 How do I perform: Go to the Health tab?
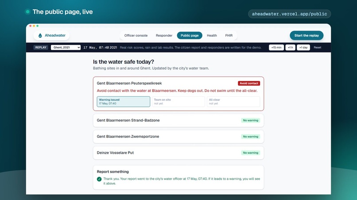212,35
